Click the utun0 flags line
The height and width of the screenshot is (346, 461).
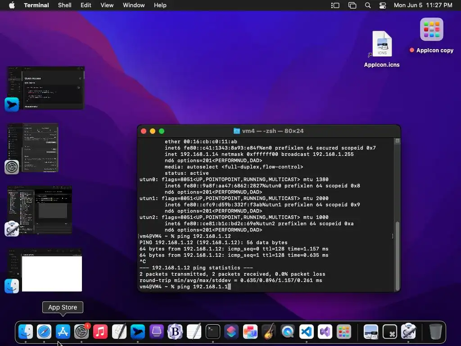pos(234,179)
